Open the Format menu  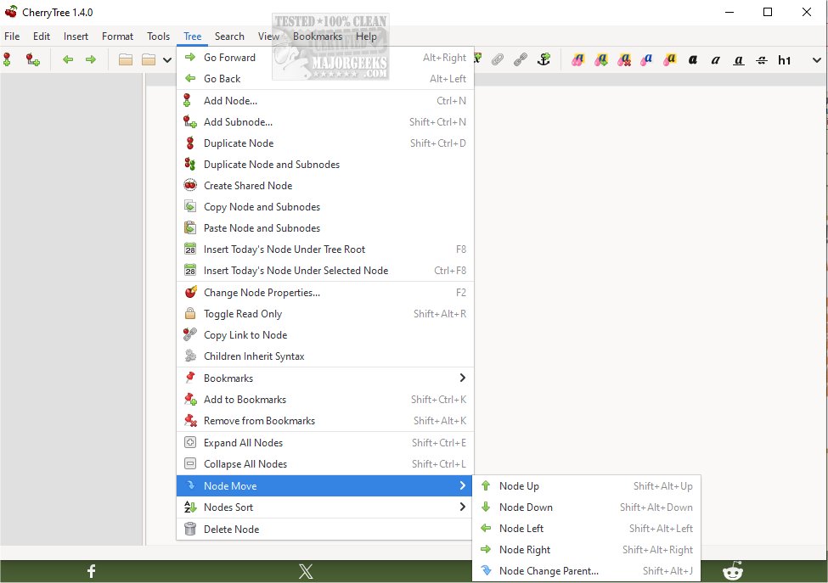(x=117, y=36)
